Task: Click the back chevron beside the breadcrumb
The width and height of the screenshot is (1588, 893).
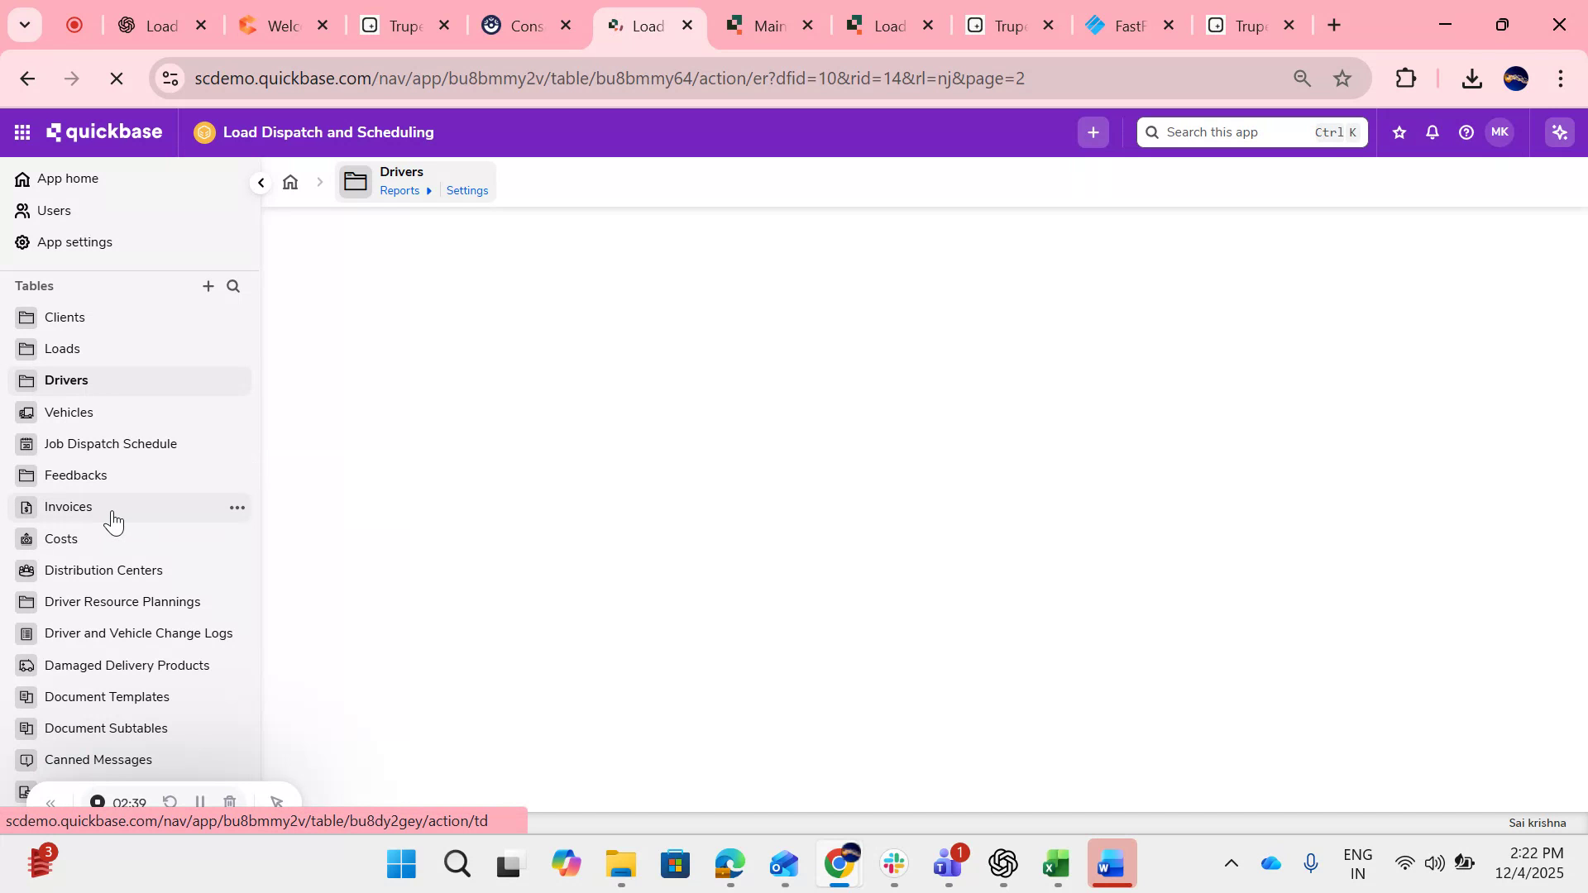Action: [x=260, y=182]
